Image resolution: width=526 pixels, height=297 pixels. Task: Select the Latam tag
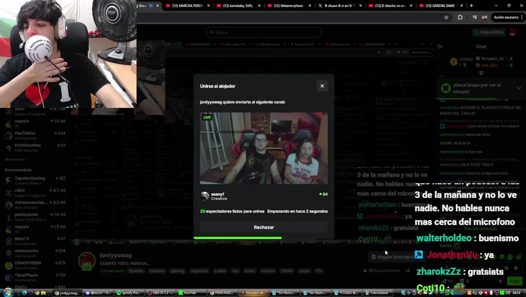[x=220, y=271]
